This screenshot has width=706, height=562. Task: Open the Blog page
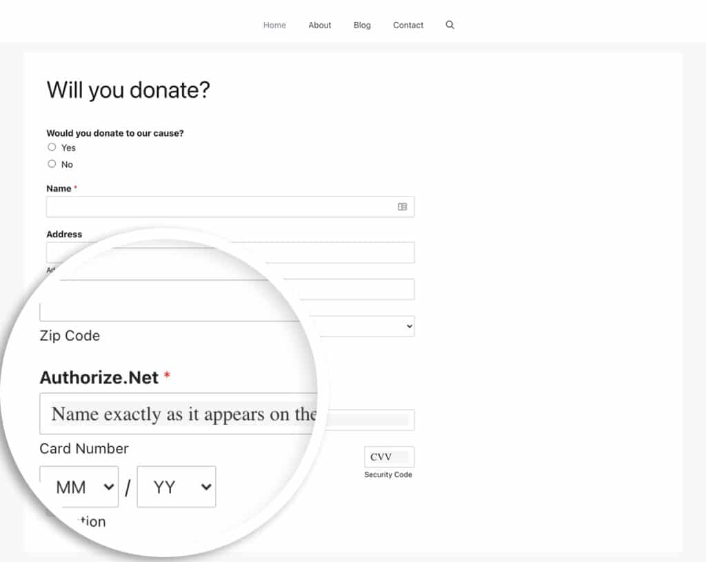coord(362,25)
